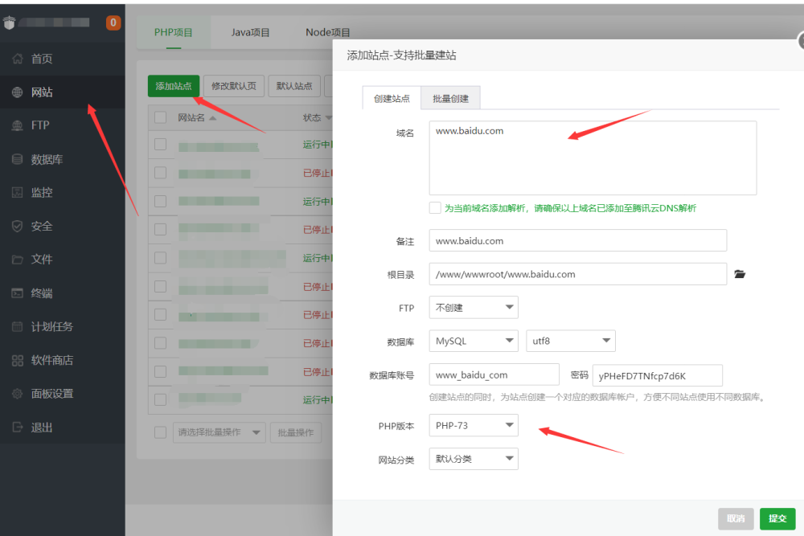Click the FTP icon in sidebar
804x536 pixels.
pyautogui.click(x=18, y=125)
